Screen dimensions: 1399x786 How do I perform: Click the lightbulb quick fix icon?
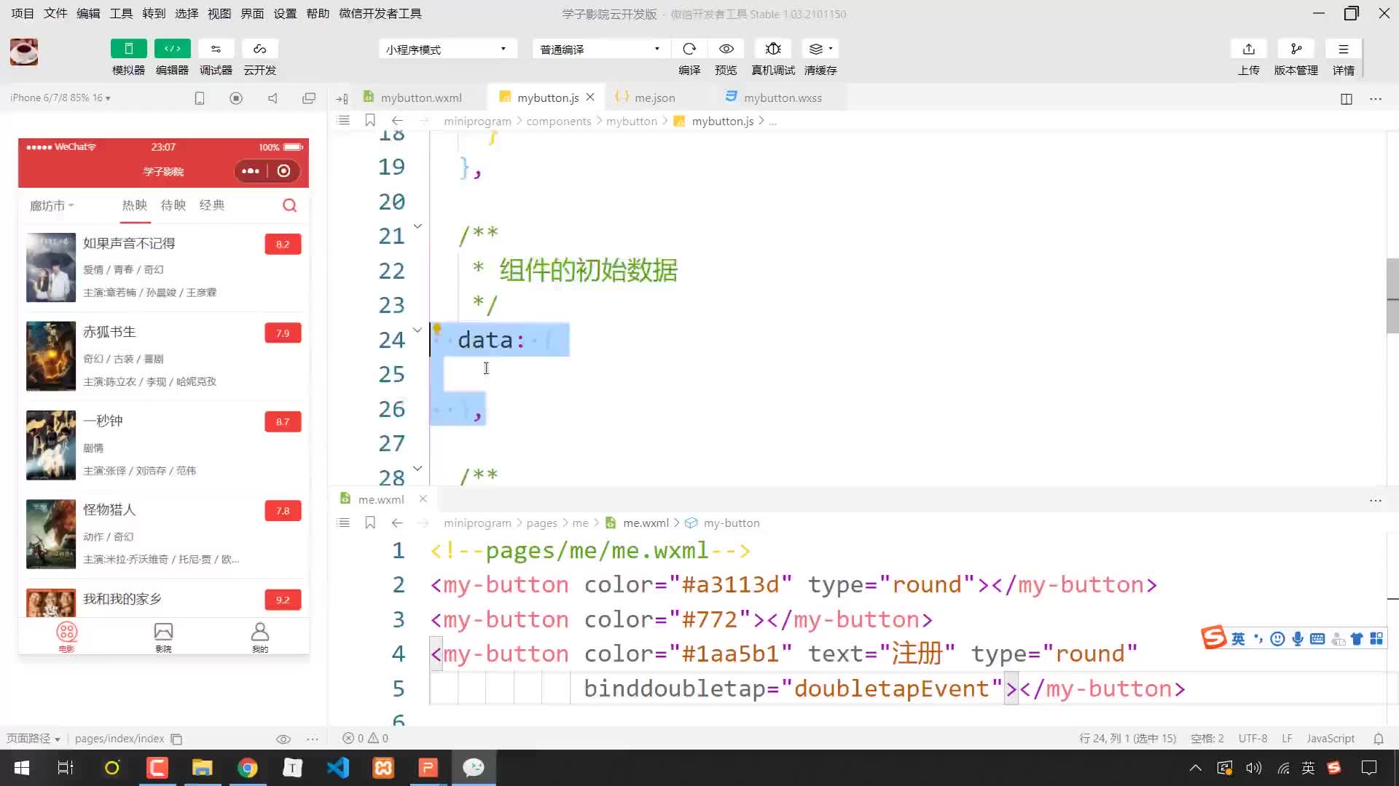(437, 330)
